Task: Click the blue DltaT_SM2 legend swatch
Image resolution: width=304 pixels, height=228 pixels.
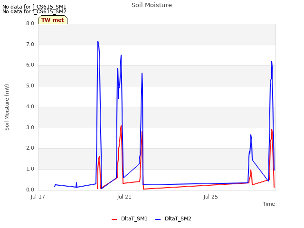Action: [158, 219]
